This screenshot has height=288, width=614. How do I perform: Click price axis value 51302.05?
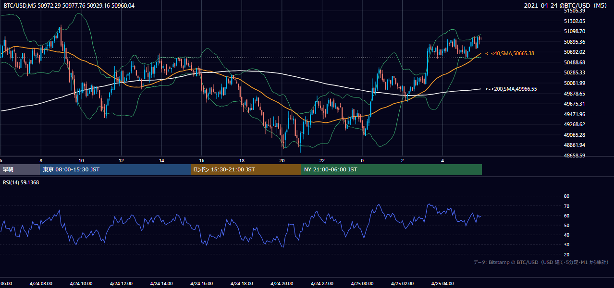tap(574, 21)
